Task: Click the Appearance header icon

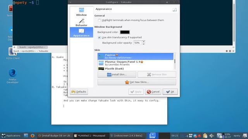Action: (175, 10)
